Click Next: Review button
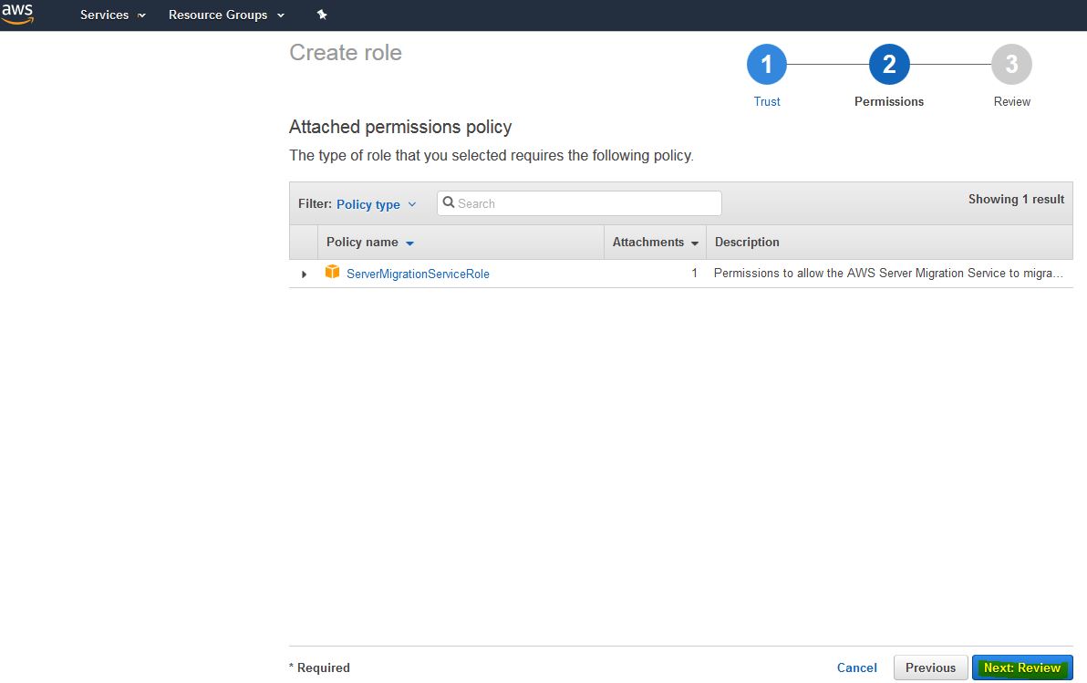Screen dimensions: 1087x683 click(1021, 667)
